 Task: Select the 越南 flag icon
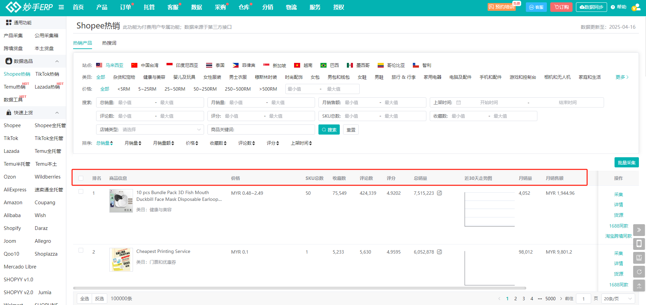[x=297, y=65]
